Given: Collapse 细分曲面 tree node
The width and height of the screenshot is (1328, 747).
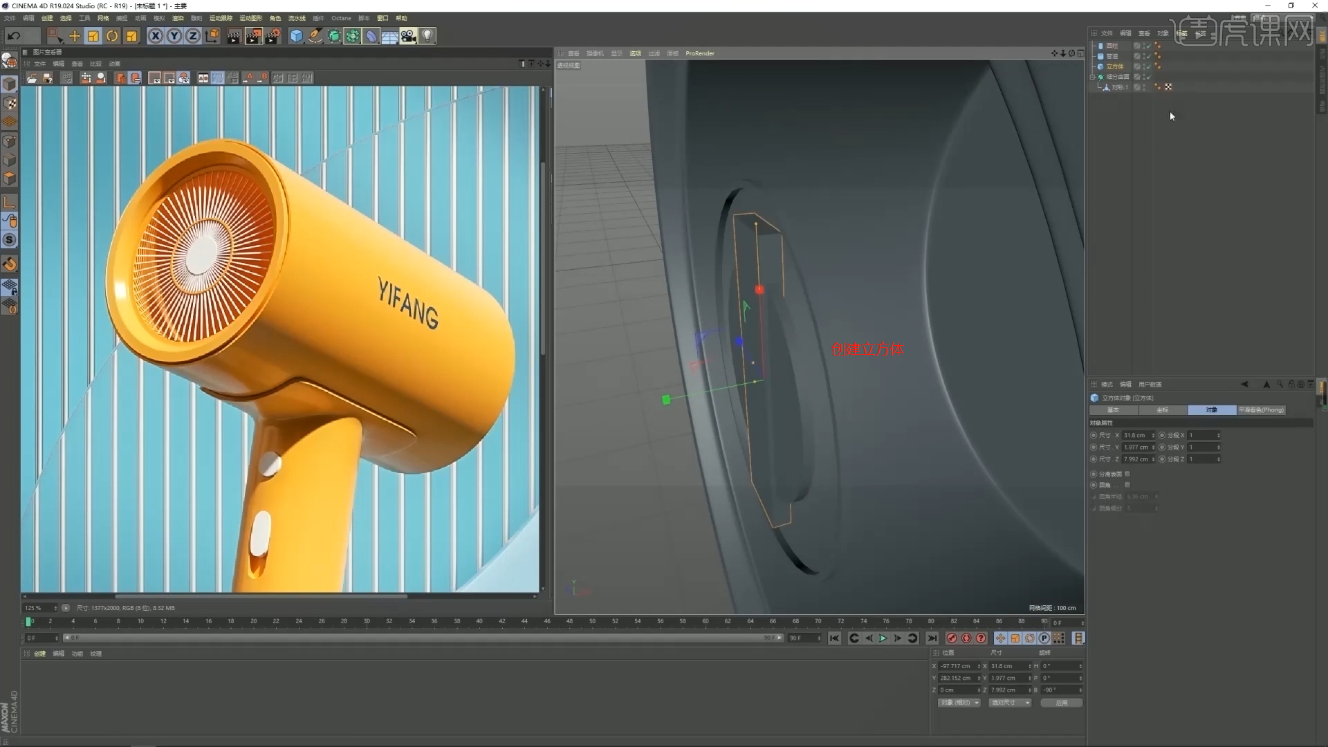Looking at the screenshot, I should [x=1093, y=77].
